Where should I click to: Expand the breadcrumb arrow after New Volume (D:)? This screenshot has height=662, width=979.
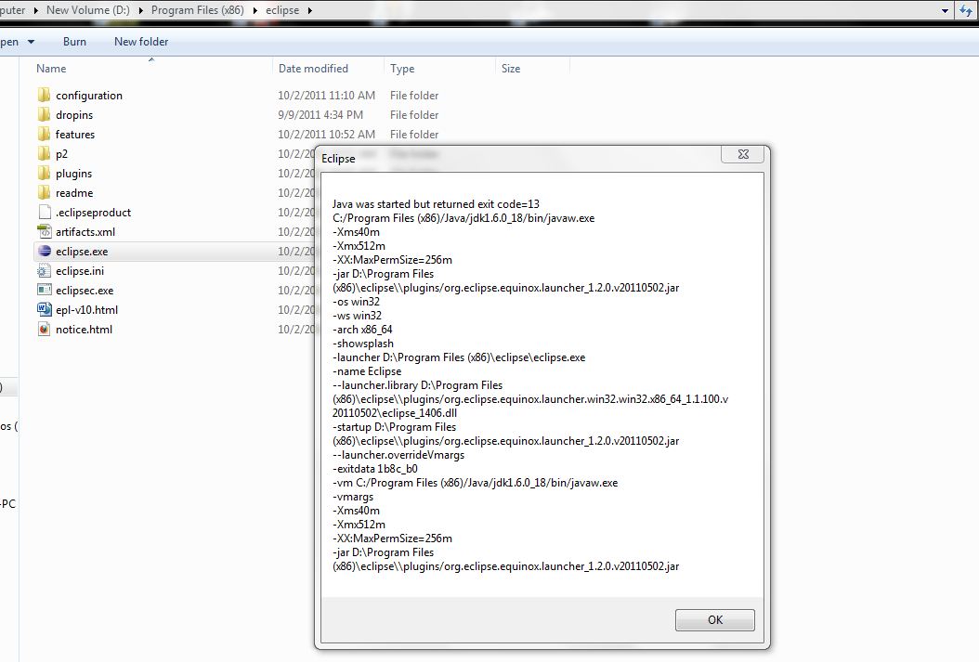pos(140,10)
